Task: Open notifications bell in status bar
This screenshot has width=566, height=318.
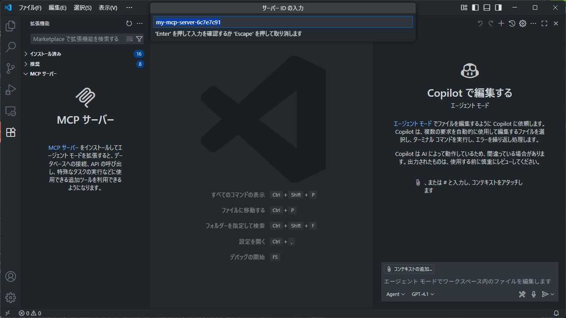Action: (x=556, y=313)
